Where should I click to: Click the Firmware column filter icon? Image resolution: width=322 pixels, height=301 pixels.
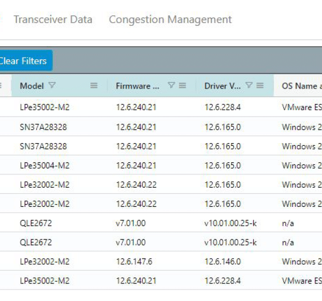click(x=171, y=85)
